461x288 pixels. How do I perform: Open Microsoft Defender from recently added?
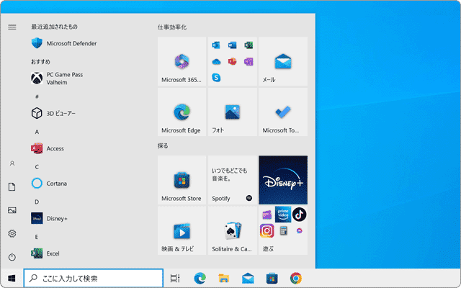point(64,43)
